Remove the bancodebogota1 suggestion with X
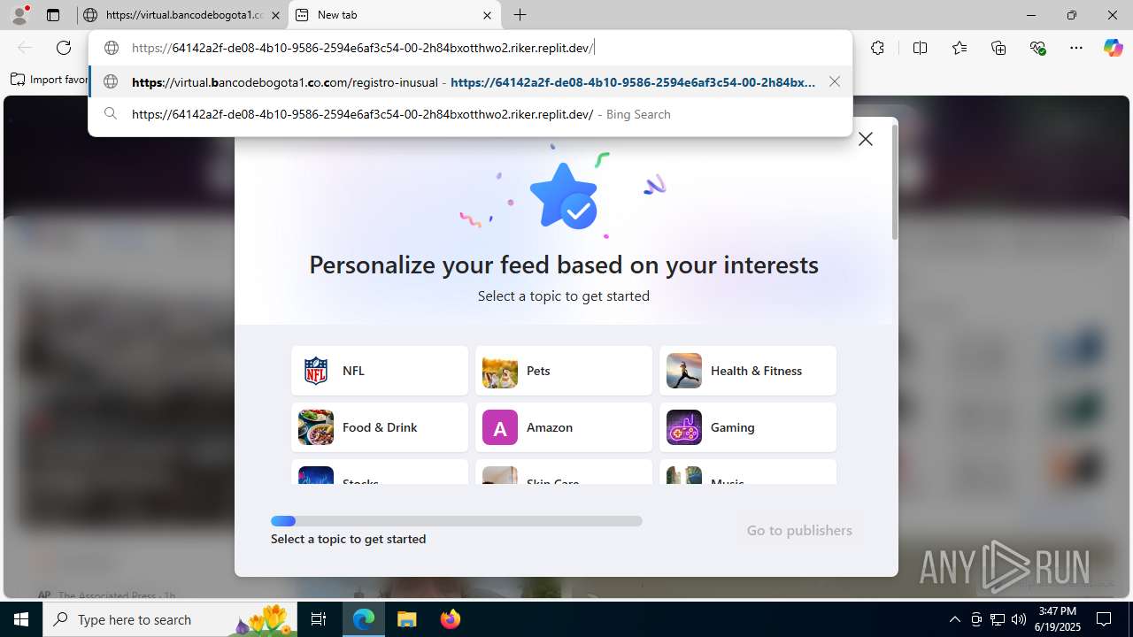This screenshot has width=1133, height=637. 834,81
